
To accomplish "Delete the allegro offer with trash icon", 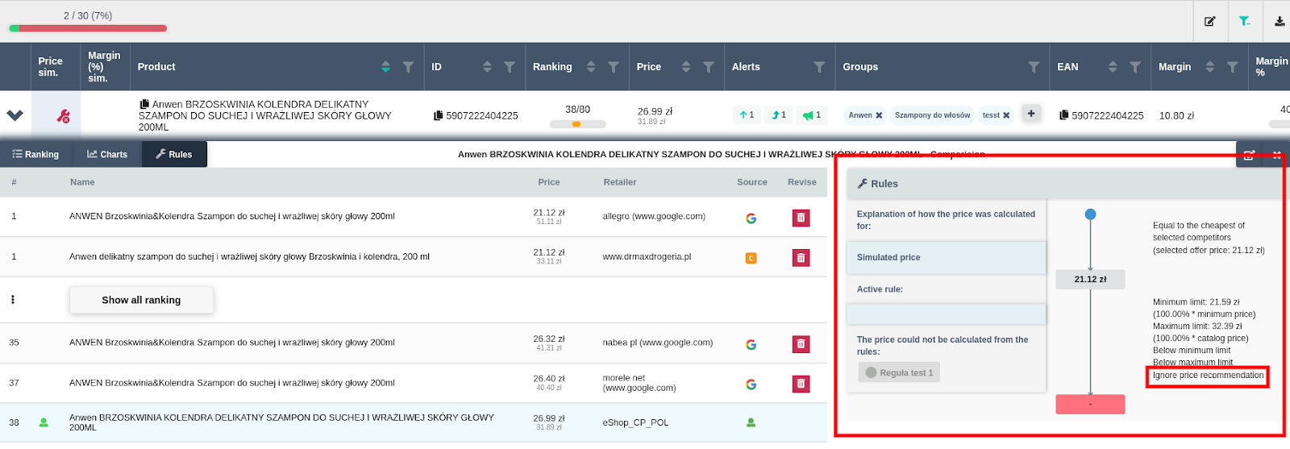I will (801, 218).
